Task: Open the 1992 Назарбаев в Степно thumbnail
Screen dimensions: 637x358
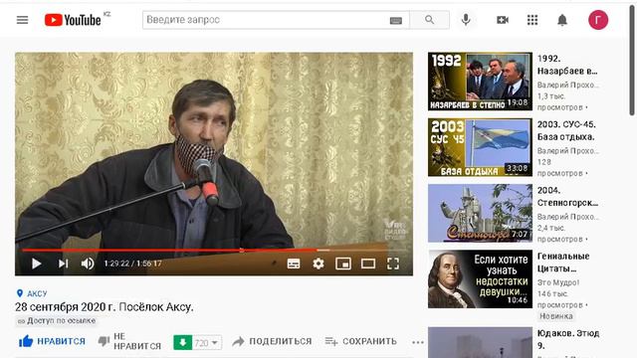Action: point(480,82)
